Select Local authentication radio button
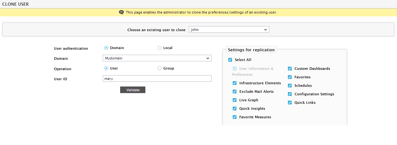This screenshot has width=397, height=145. coord(160,48)
